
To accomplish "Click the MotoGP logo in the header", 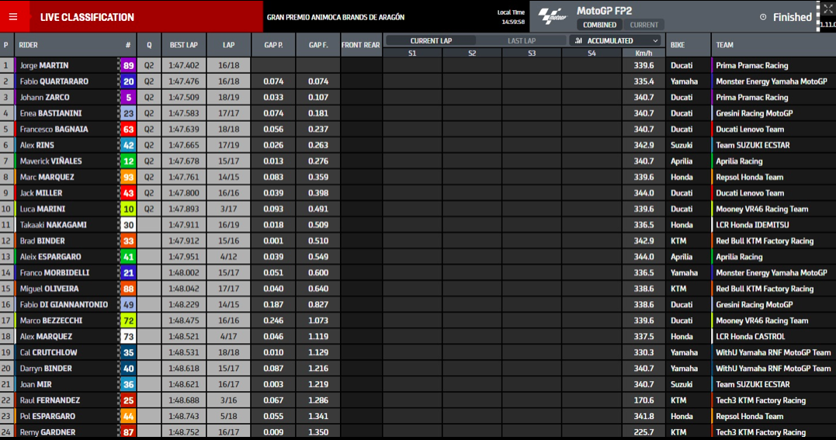I will (552, 16).
